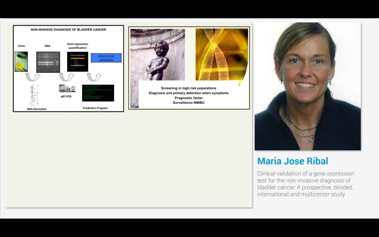The image size is (379, 237).
Task: Click the curved arrow between RNA and Gene expression
Action: 66,77
